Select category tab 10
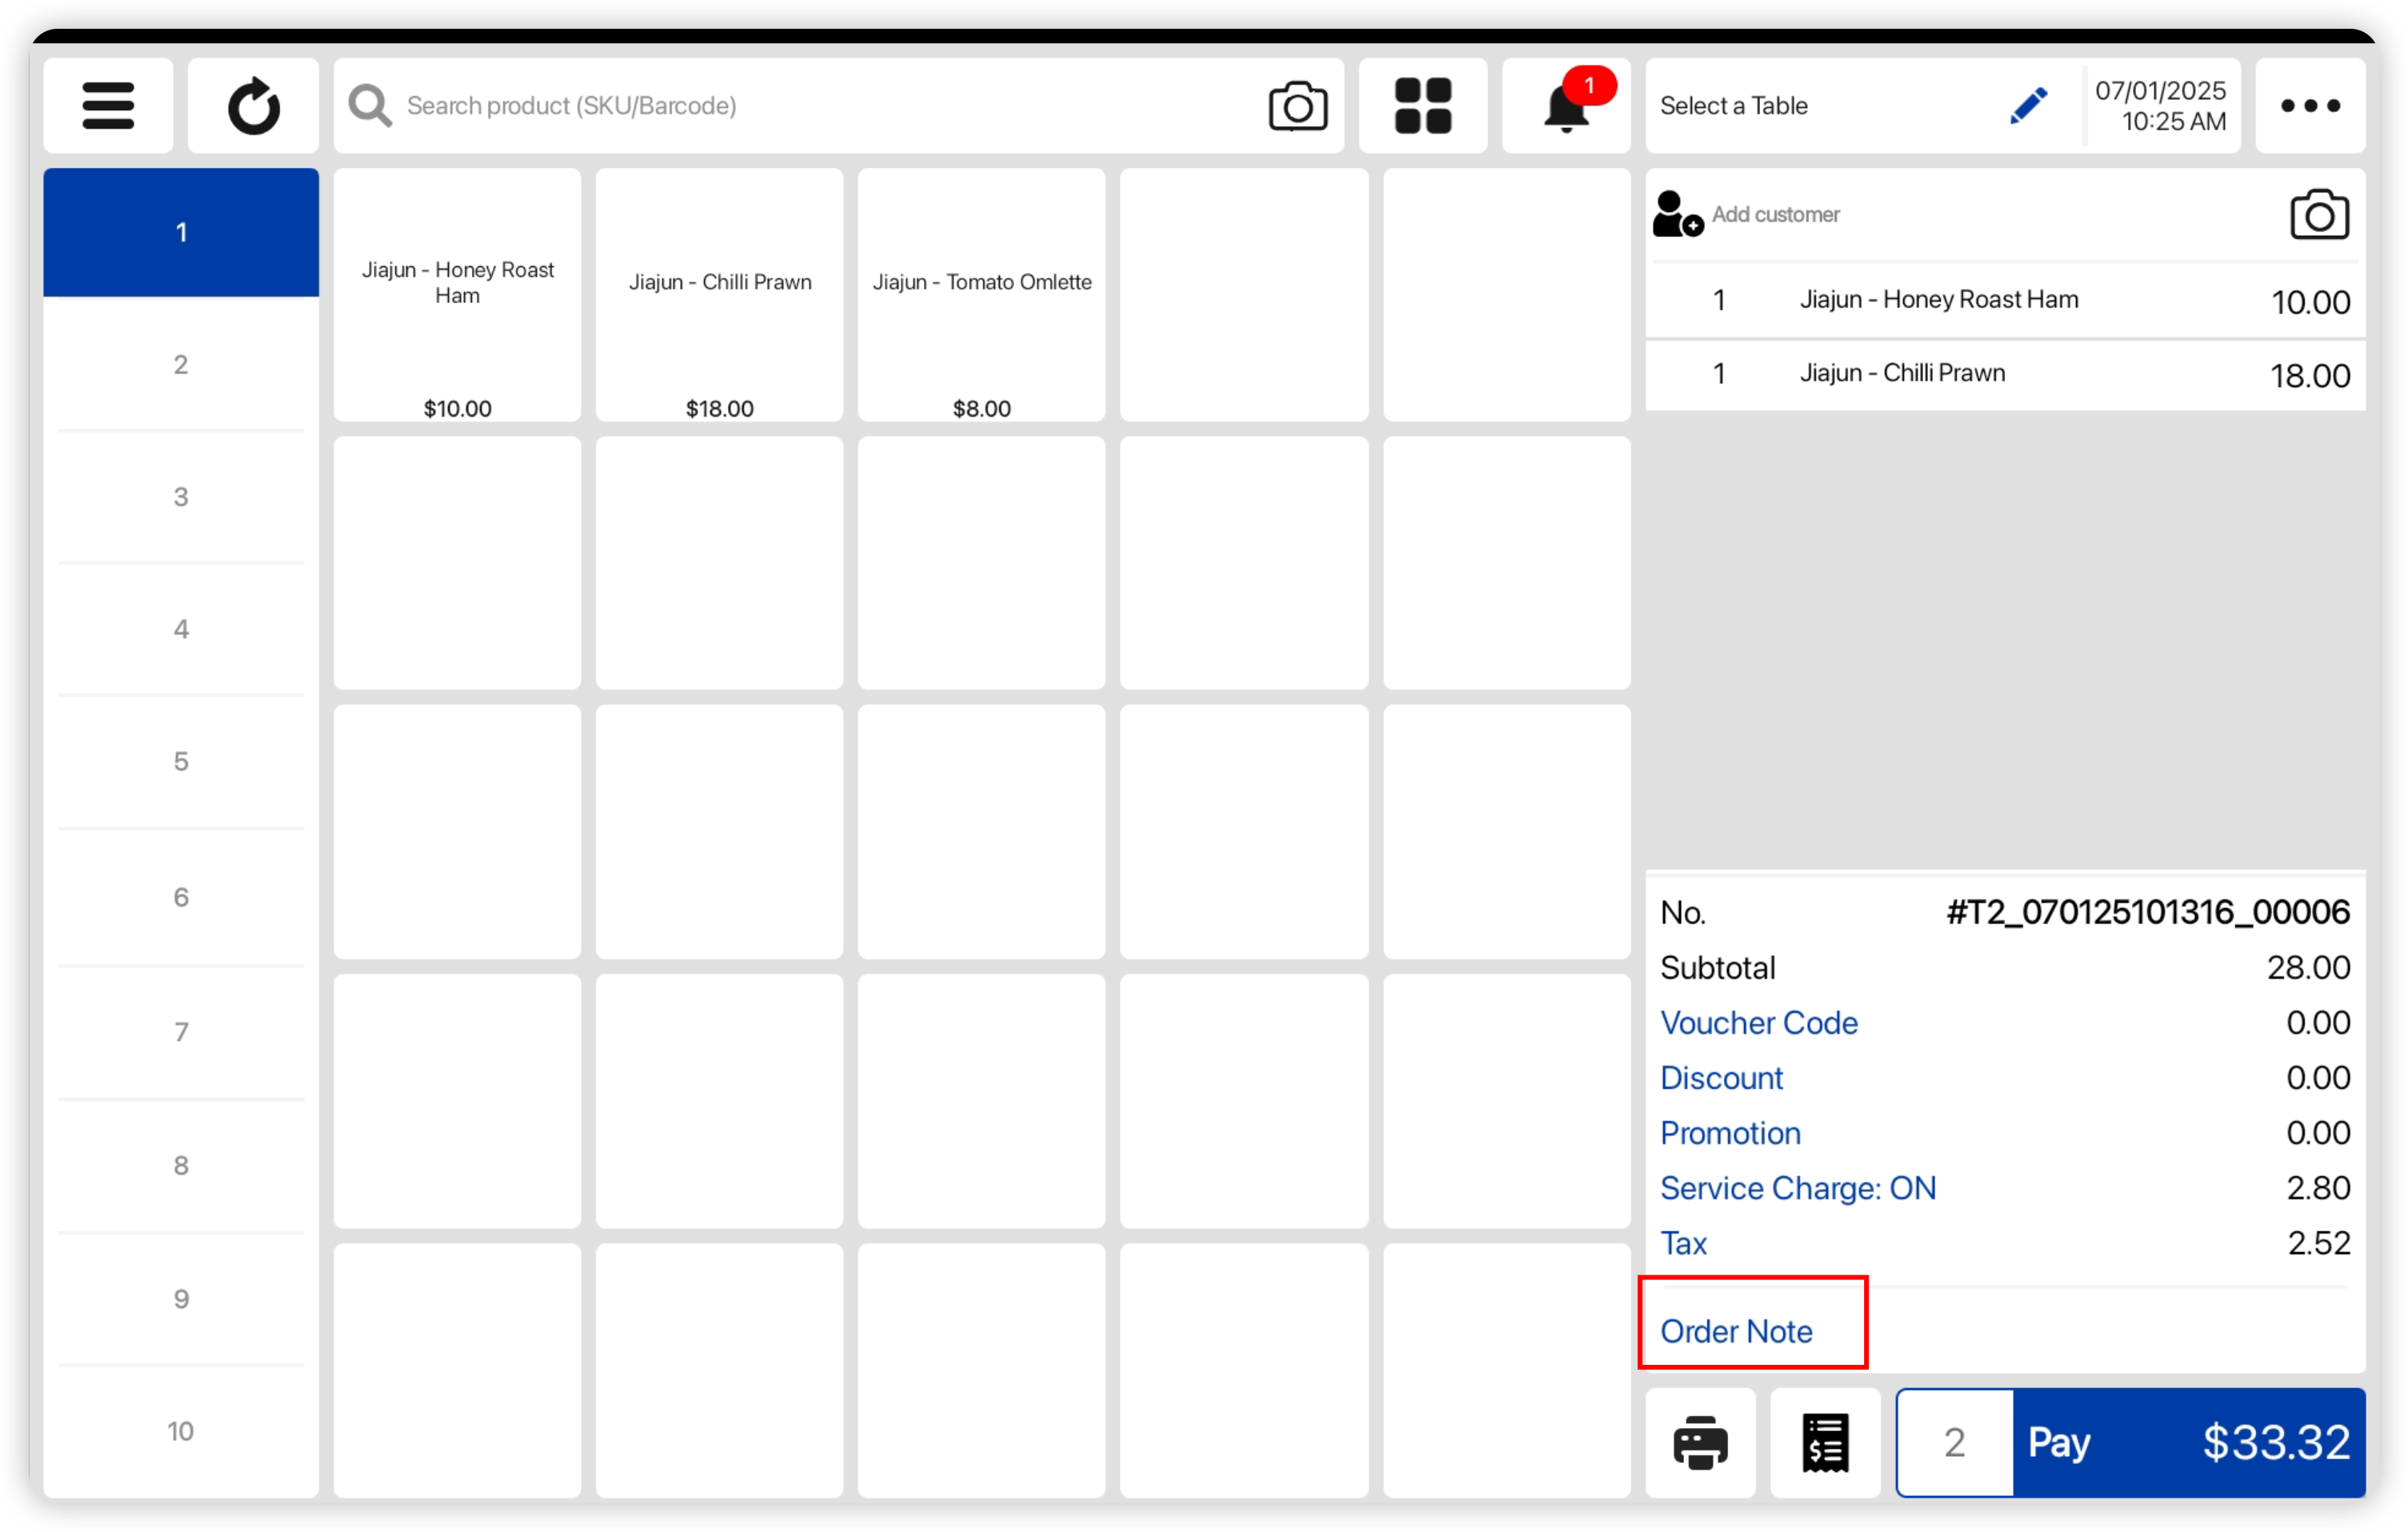This screenshot has height=1532, width=2408. [x=181, y=1431]
